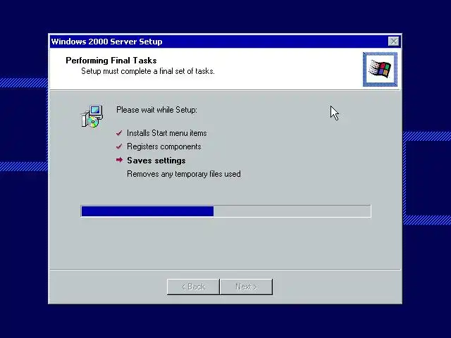Click the setup computer and CD icon
This screenshot has width=451, height=338.
(92, 116)
